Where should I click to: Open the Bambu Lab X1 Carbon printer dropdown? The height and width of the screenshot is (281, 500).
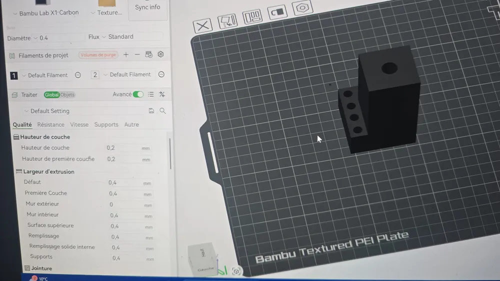point(45,13)
